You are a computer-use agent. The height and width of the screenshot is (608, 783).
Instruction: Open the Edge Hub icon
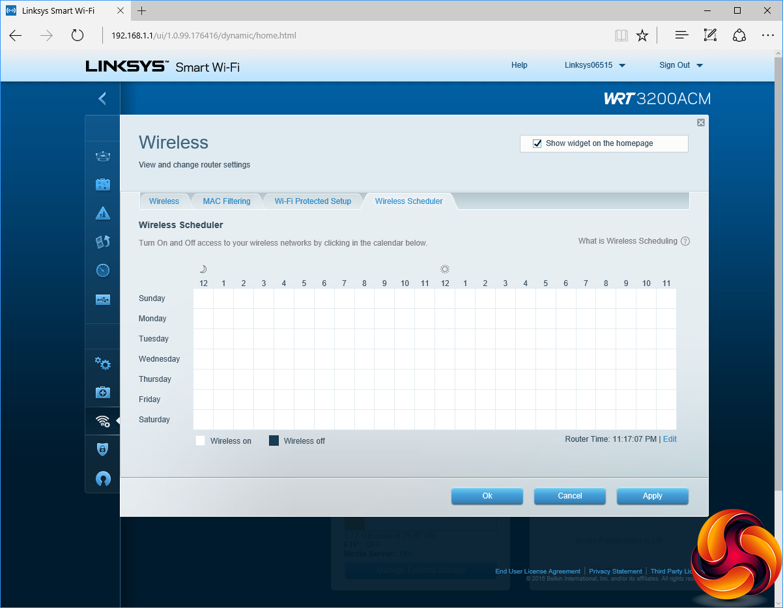[682, 35]
